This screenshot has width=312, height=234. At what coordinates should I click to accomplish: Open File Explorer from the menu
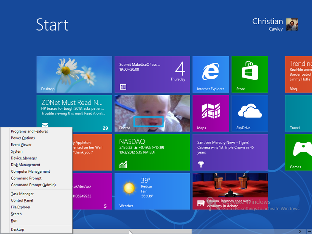click(x=20, y=207)
